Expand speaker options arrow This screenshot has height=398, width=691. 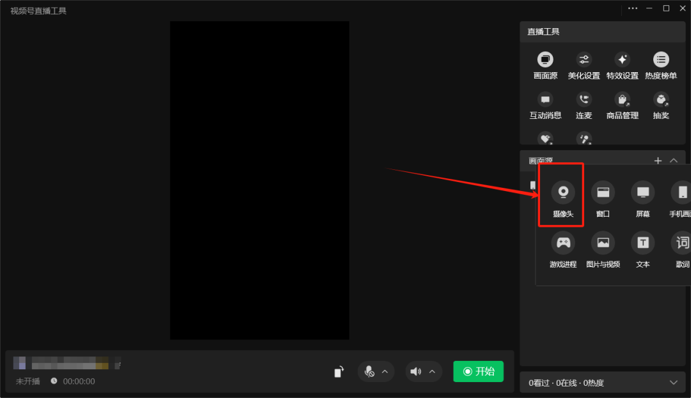[432, 371]
